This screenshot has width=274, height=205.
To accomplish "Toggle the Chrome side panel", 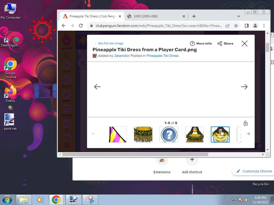I will point(246,26).
